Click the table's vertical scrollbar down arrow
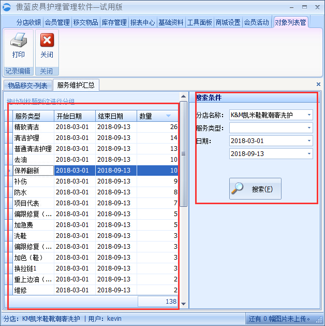The height and width of the screenshot is (326, 325). coord(183,303)
